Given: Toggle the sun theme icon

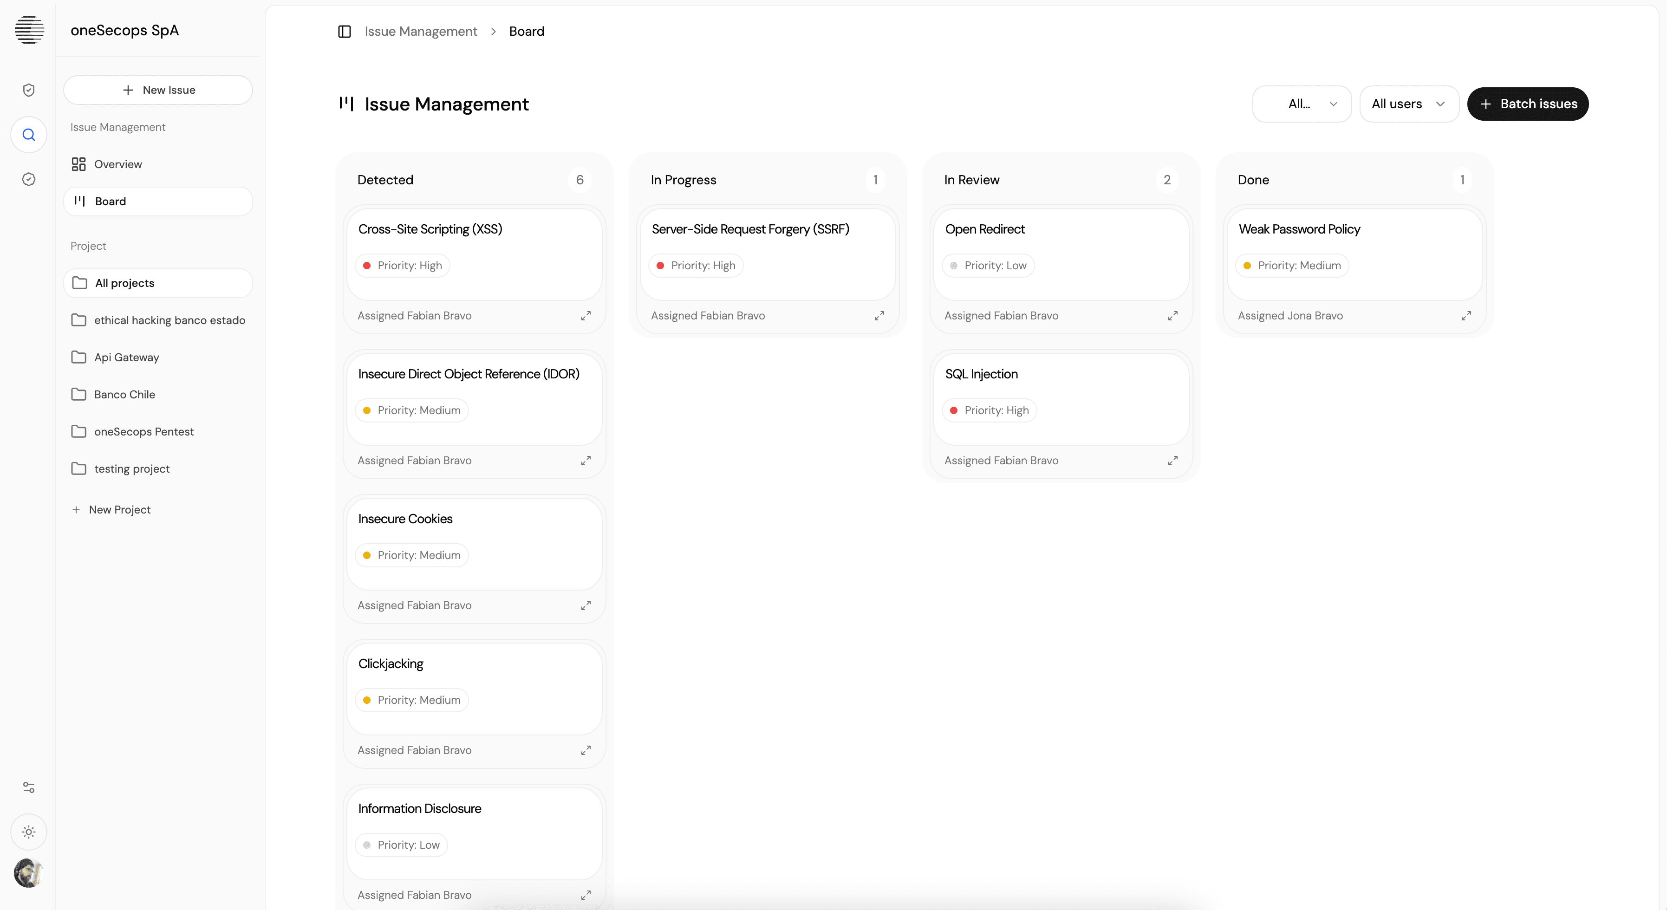Looking at the screenshot, I should coord(28,832).
